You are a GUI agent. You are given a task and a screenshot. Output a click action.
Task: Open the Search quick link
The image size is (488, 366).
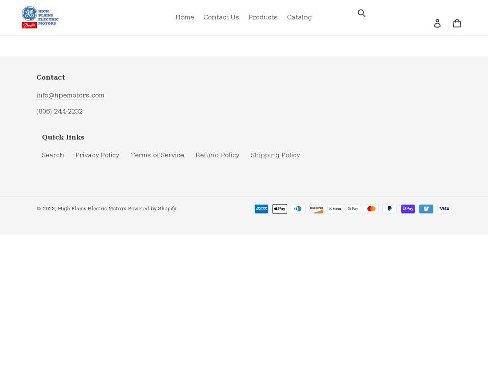click(x=53, y=155)
